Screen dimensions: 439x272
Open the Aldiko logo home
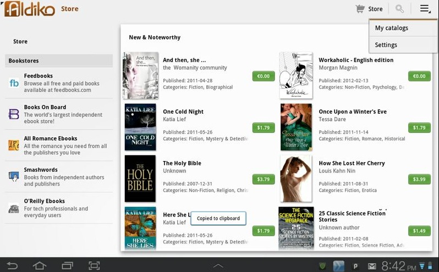tap(29, 9)
